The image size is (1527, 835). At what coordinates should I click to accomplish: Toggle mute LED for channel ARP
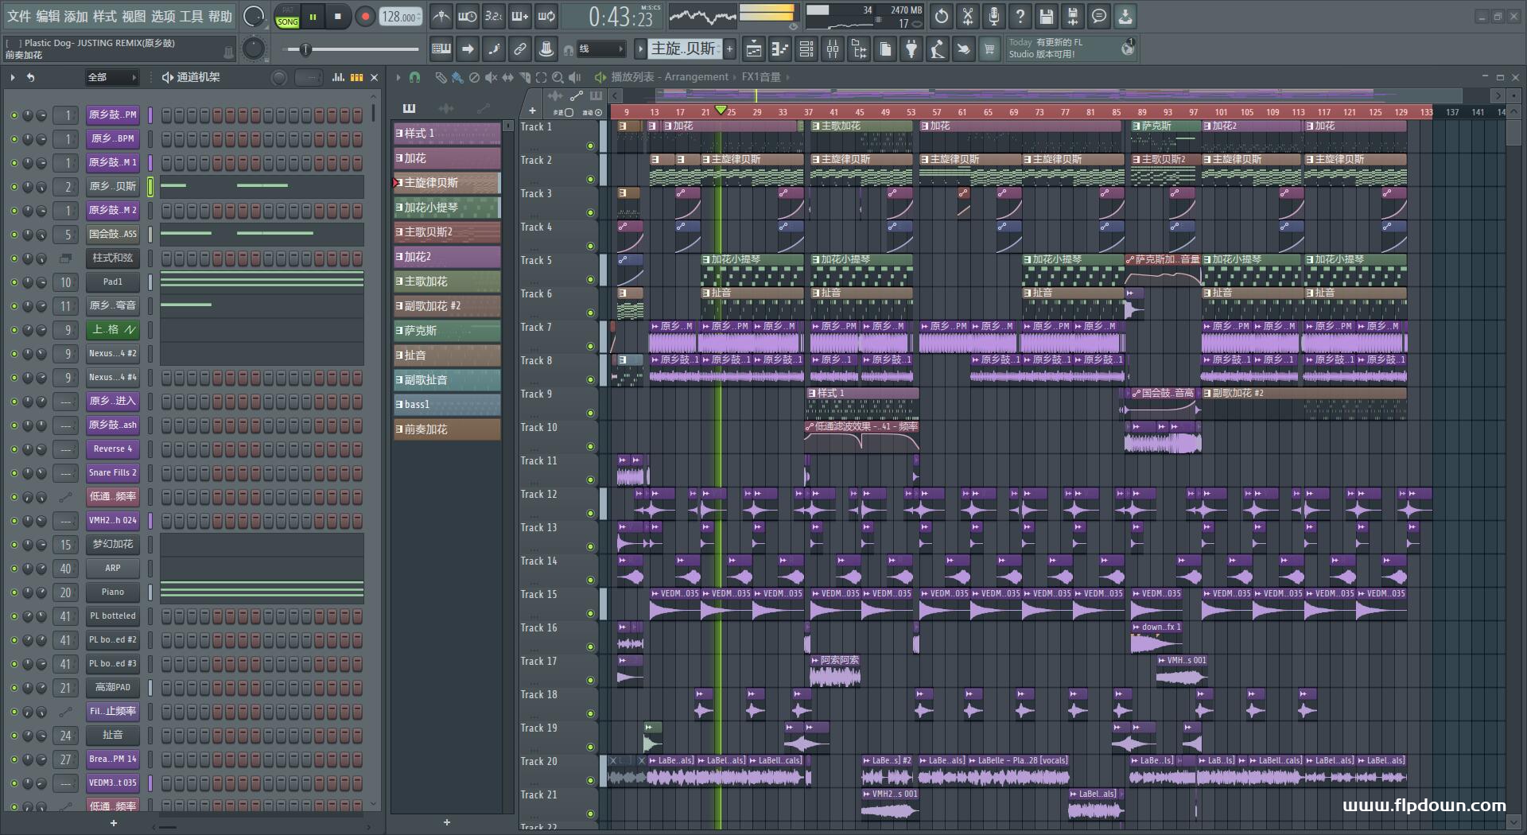(x=14, y=569)
